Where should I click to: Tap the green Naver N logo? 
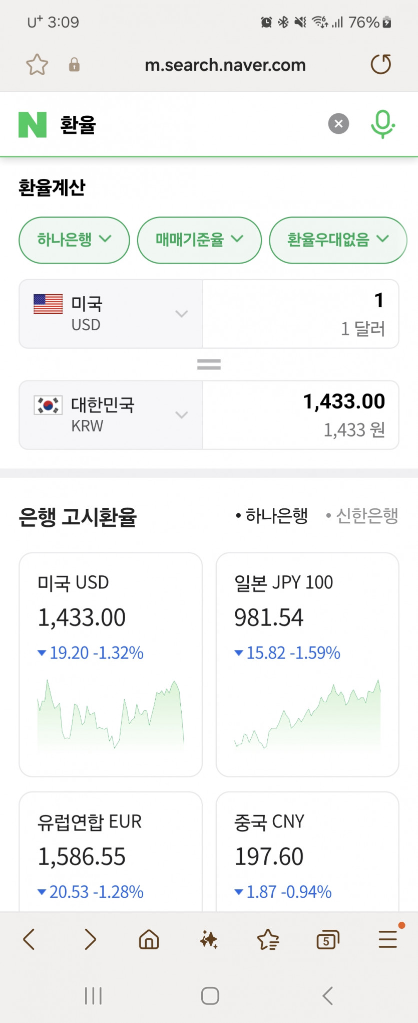click(x=33, y=124)
